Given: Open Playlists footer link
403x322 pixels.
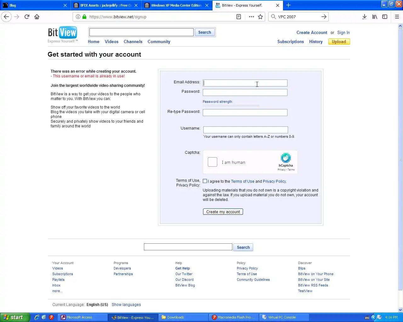Looking at the screenshot, I should pos(58,280).
